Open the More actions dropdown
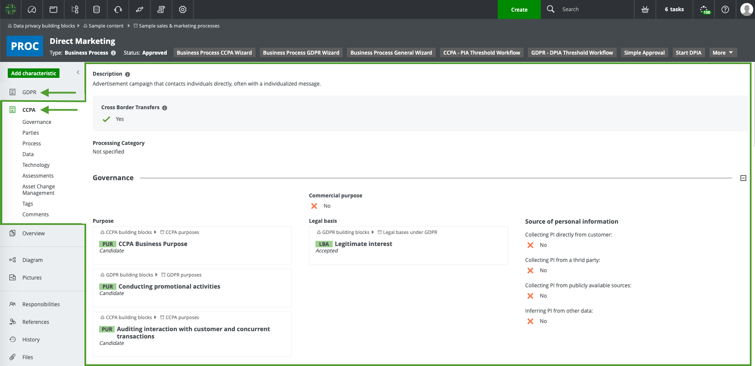This screenshot has width=755, height=366. (x=723, y=53)
